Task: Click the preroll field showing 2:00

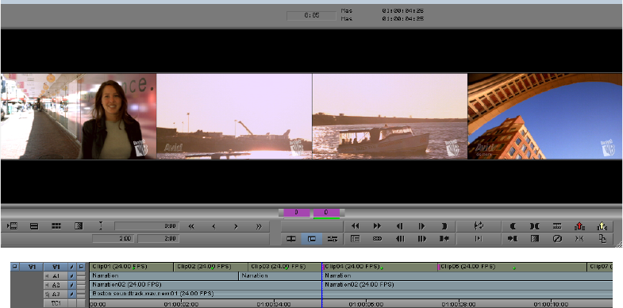Action: click(x=113, y=238)
